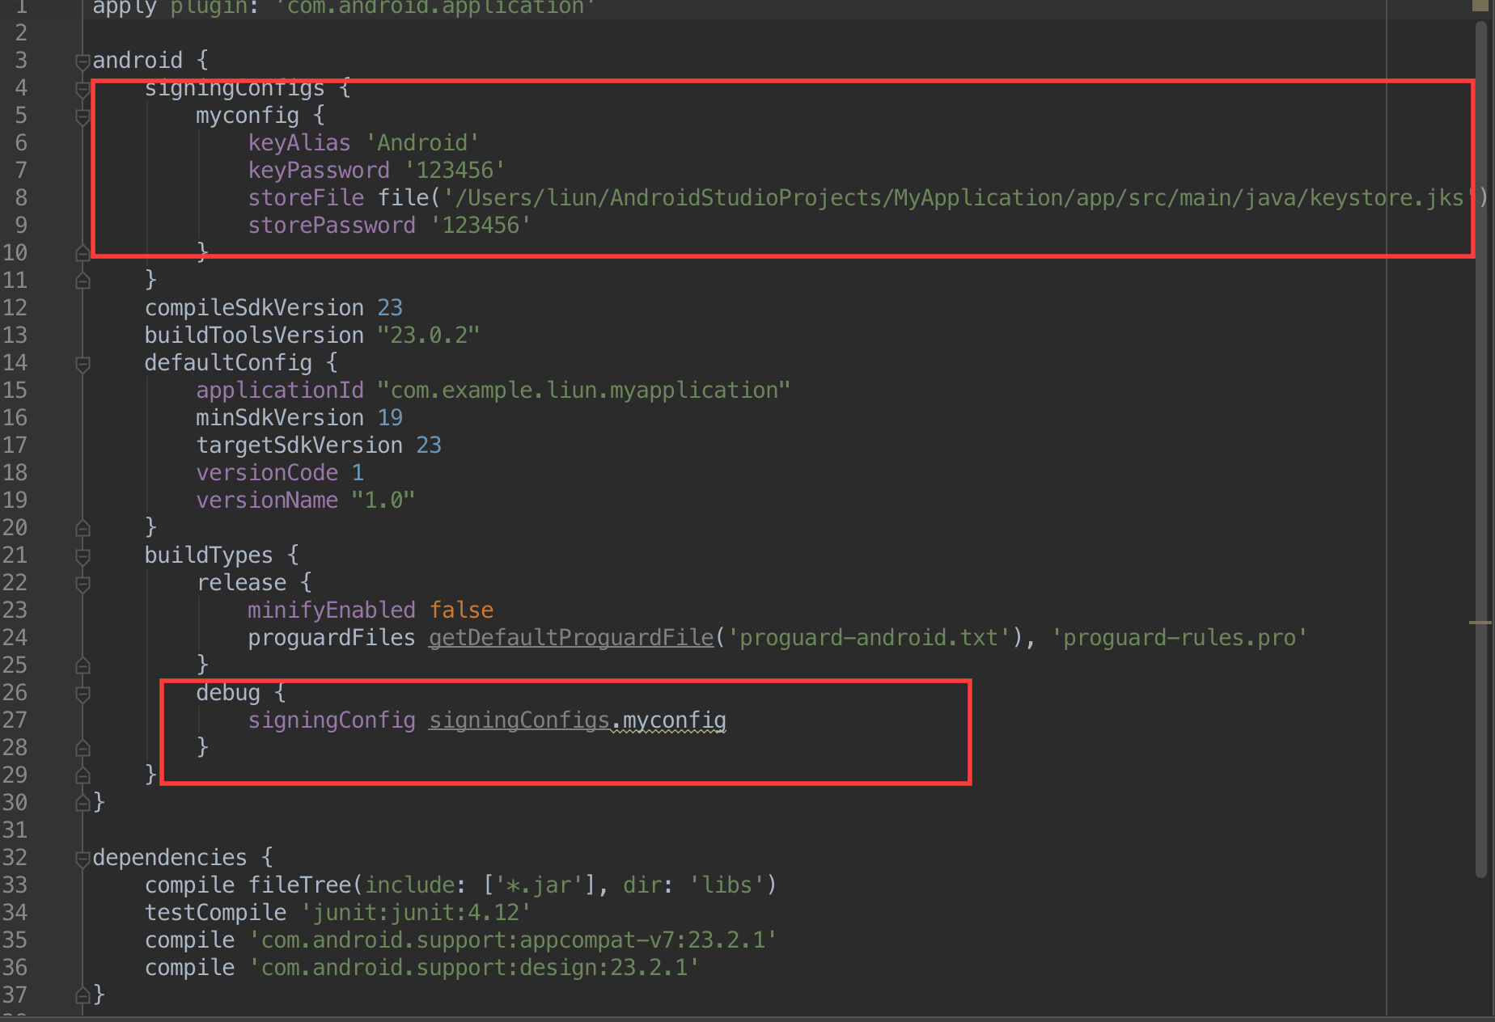Viewport: 1495px width, 1022px height.
Task: Click the "com.example.liun.myapplication" string
Action: [584, 391]
